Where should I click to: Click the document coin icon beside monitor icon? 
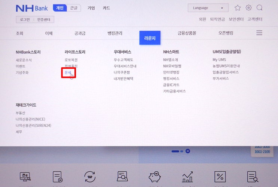pos(58,177)
